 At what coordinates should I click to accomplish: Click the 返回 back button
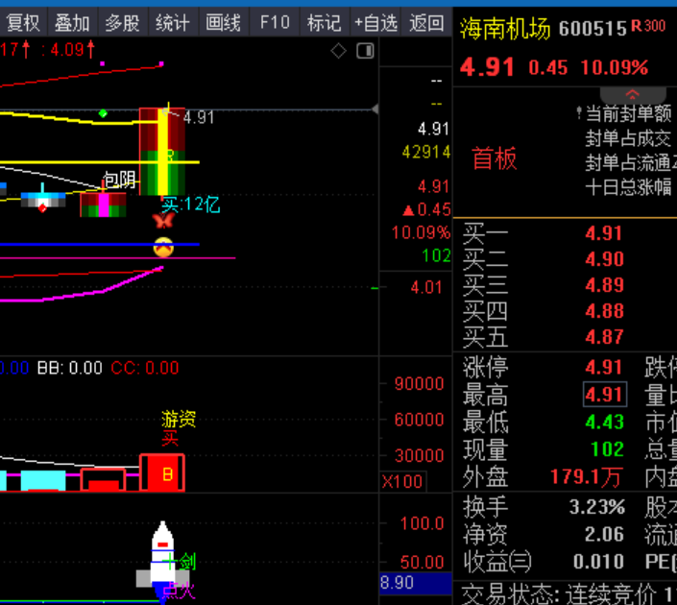pyautogui.click(x=426, y=22)
